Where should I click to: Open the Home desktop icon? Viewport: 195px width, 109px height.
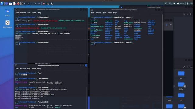click(7, 13)
